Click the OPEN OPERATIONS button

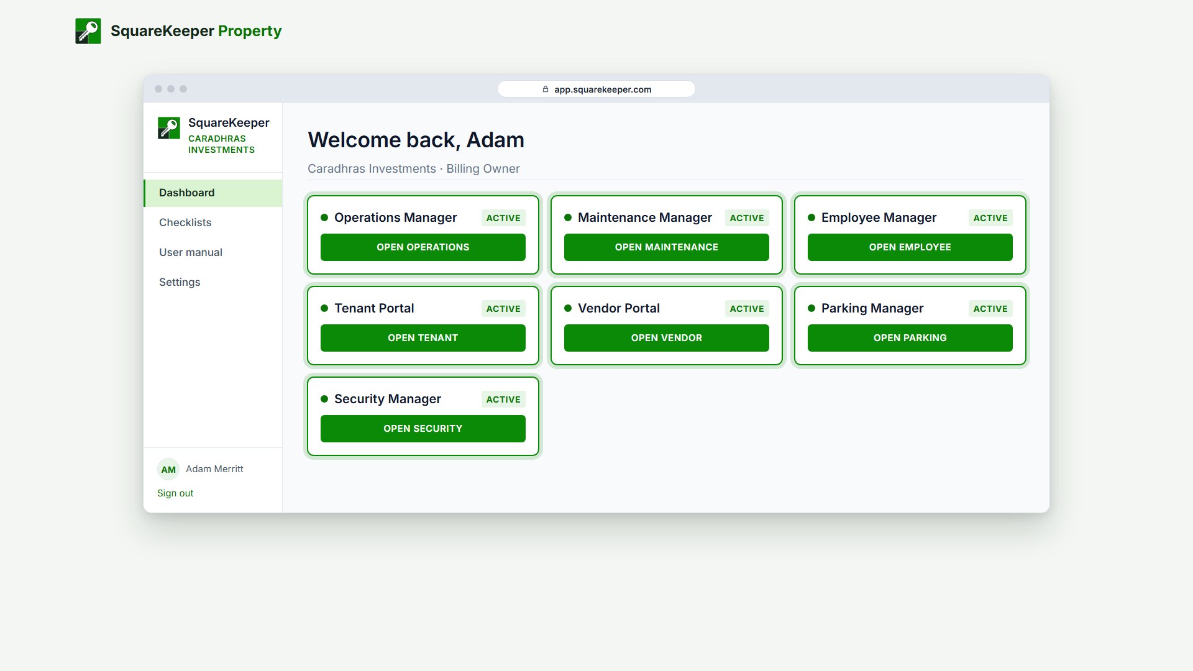click(423, 247)
